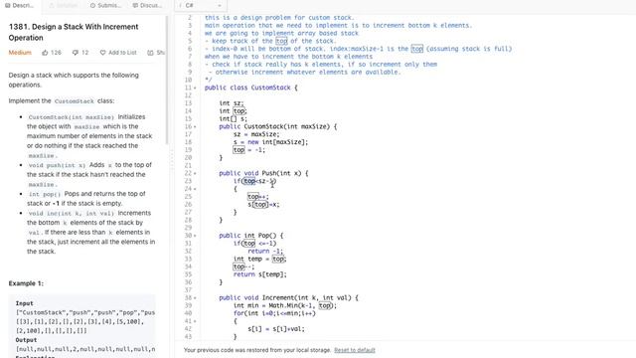636x358 pixels.
Task: Click the CustomStack inline code in description
Action: (x=75, y=101)
